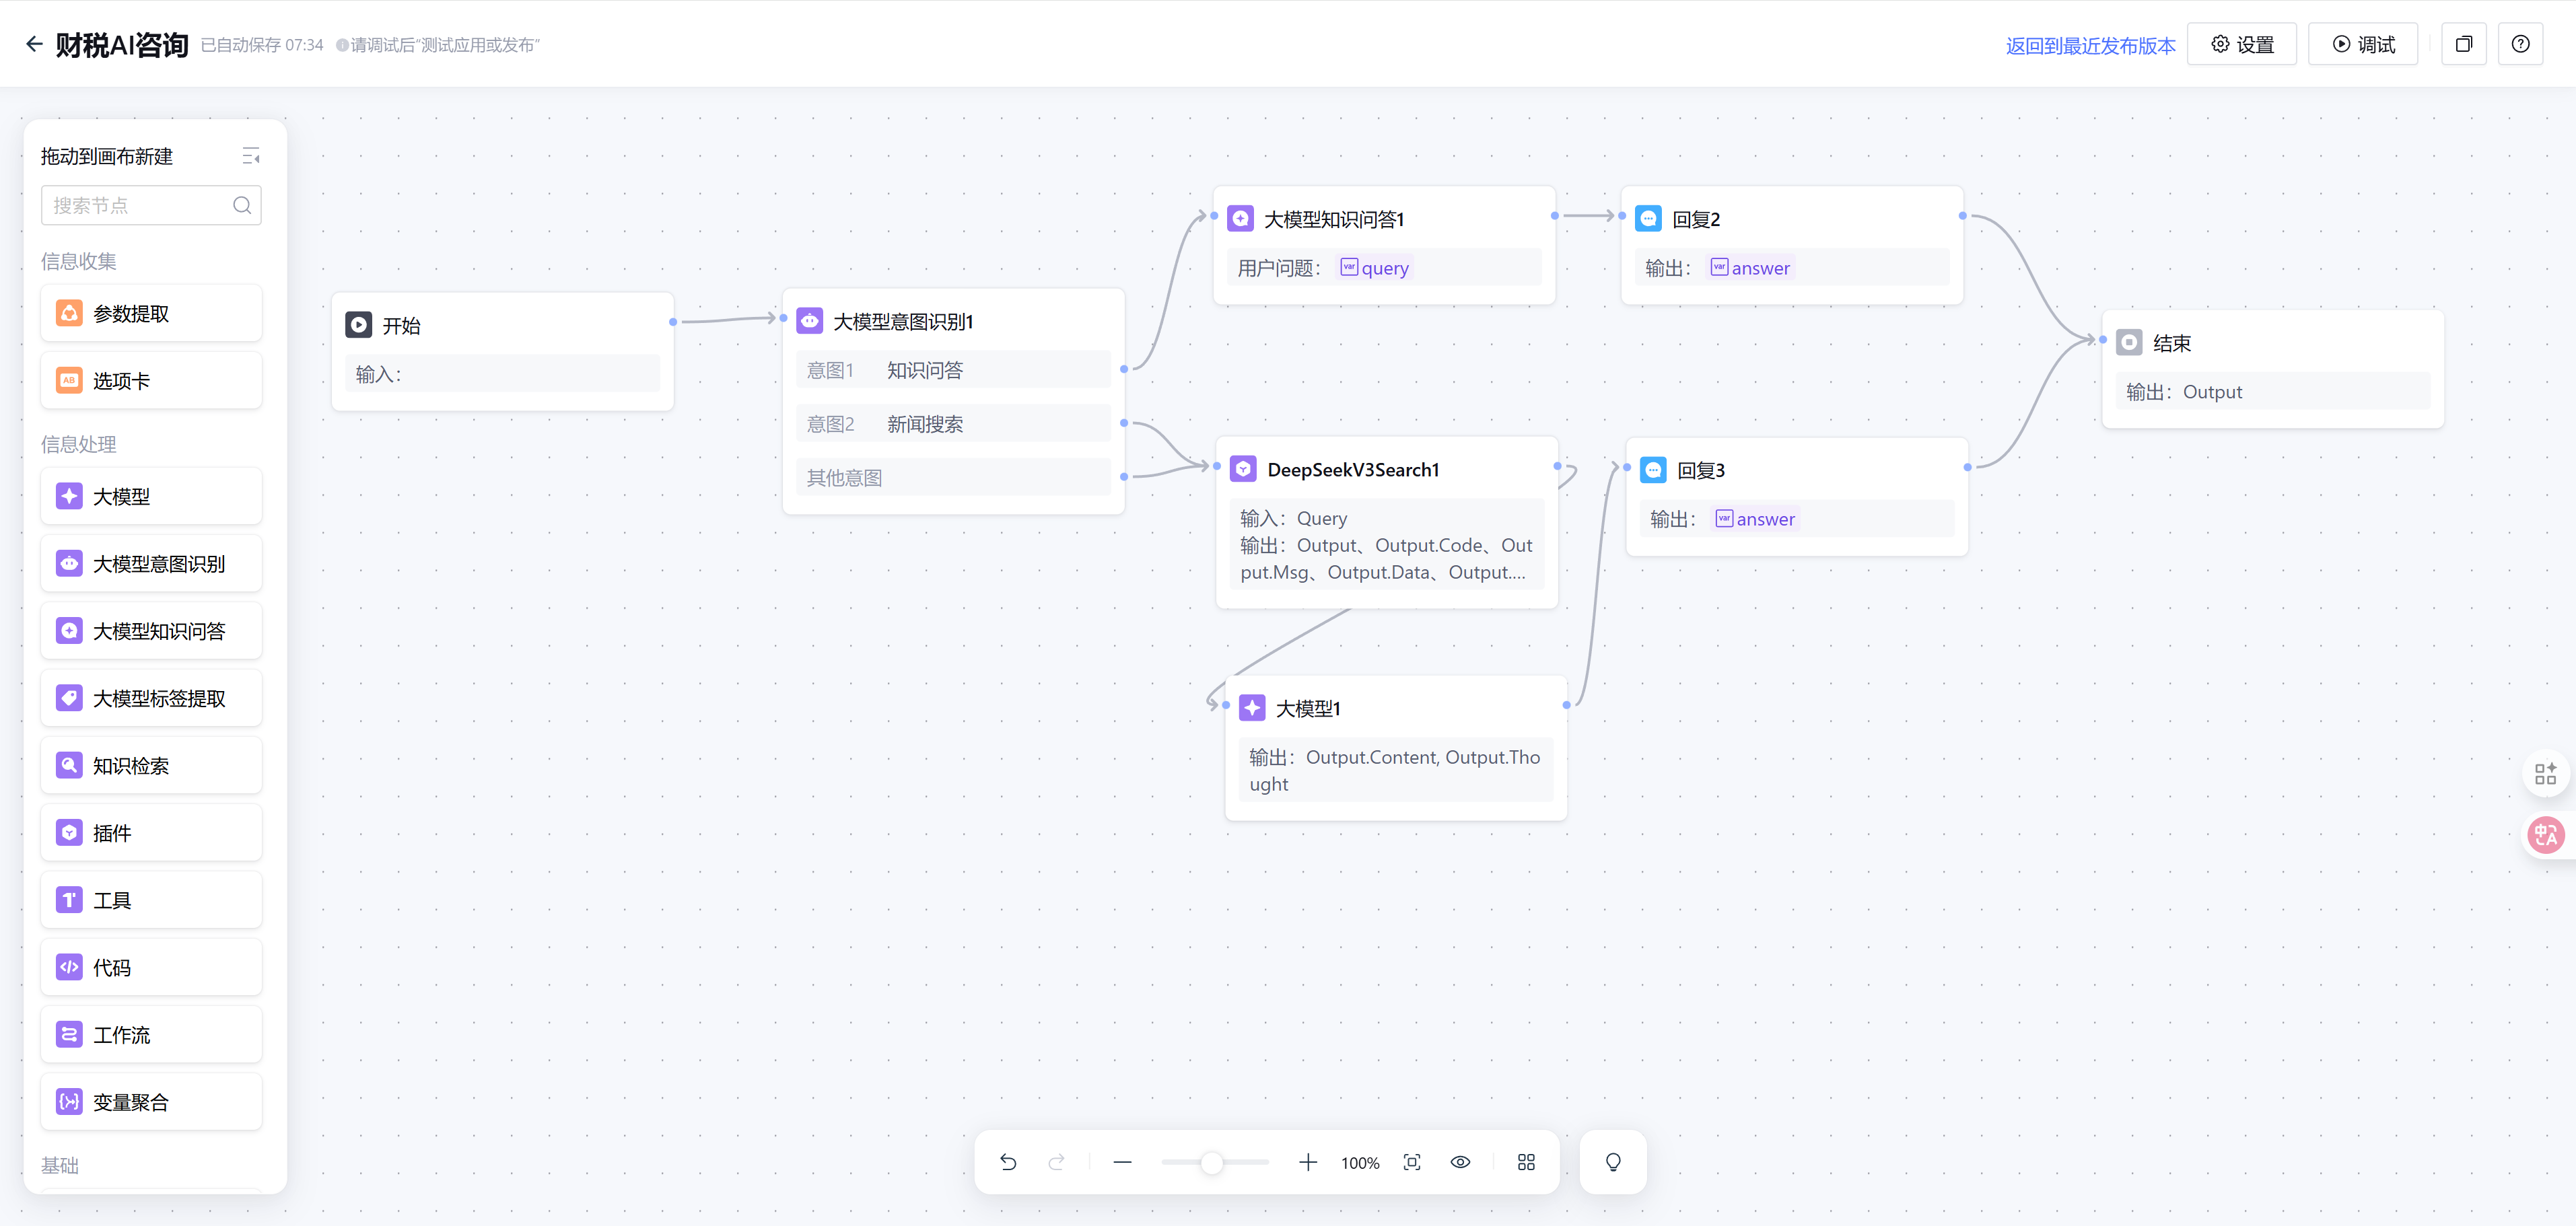Image resolution: width=2576 pixels, height=1226 pixels.
Task: Click the zoom slider handle
Action: click(1212, 1162)
